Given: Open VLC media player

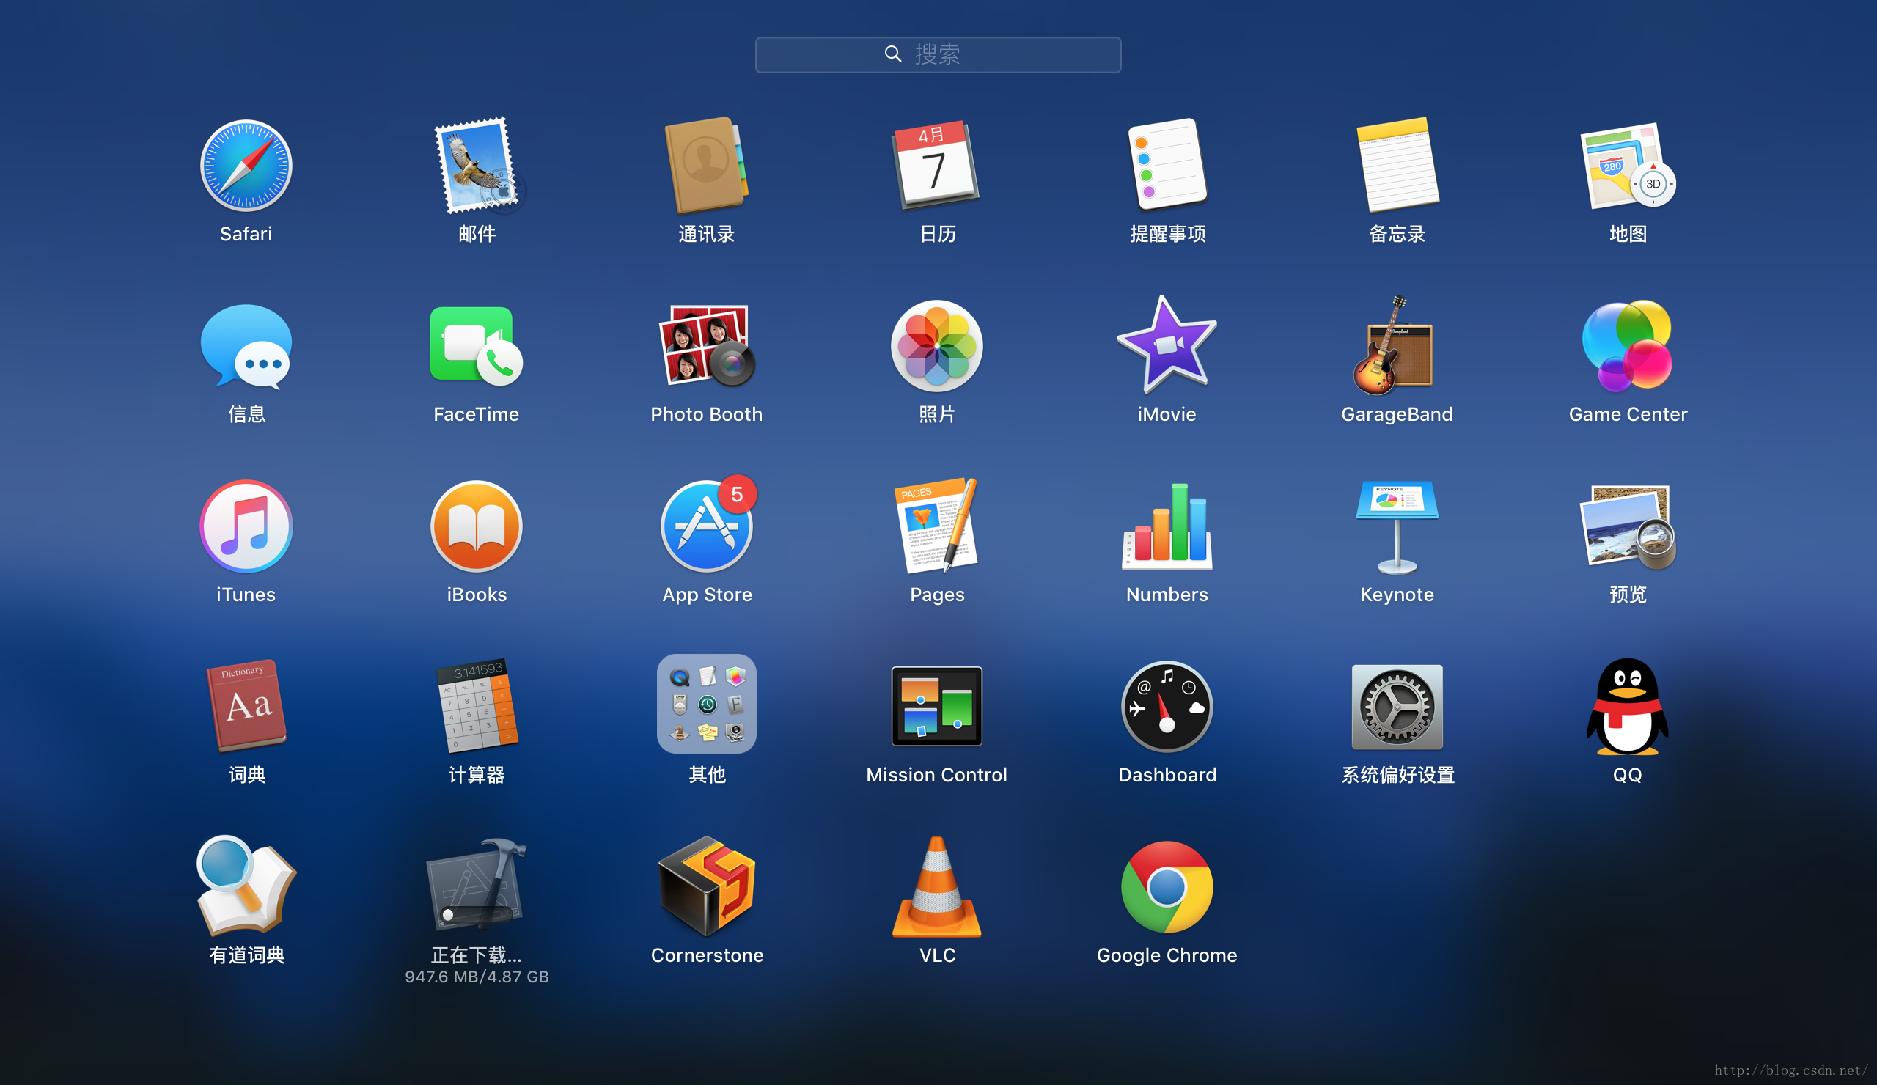Looking at the screenshot, I should (x=937, y=886).
